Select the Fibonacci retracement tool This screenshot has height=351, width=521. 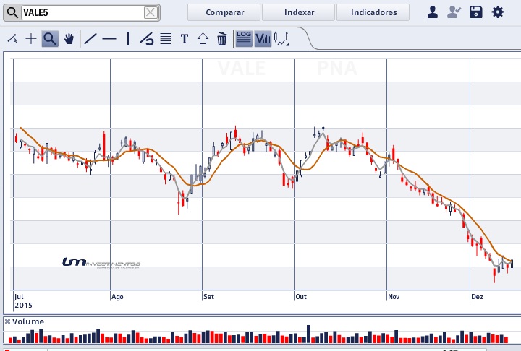point(146,39)
